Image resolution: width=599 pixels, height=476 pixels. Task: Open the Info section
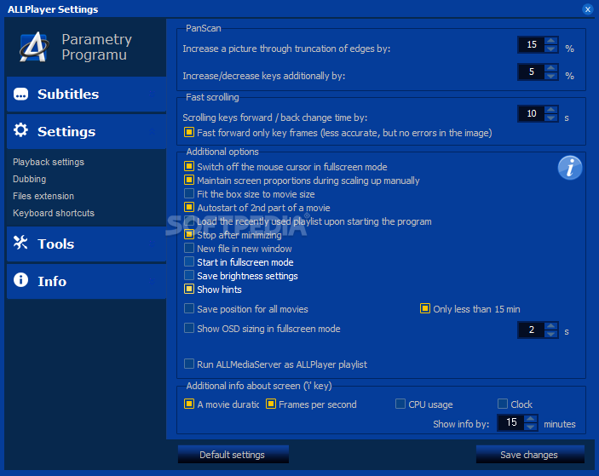(86, 281)
